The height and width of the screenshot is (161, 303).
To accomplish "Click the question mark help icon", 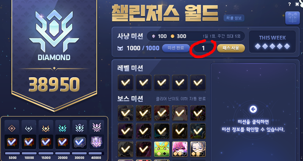I will coord(289,4).
